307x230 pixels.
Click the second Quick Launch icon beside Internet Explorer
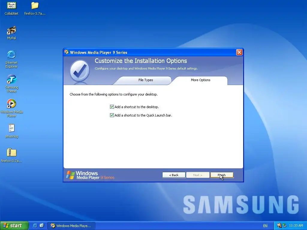tap(42, 226)
